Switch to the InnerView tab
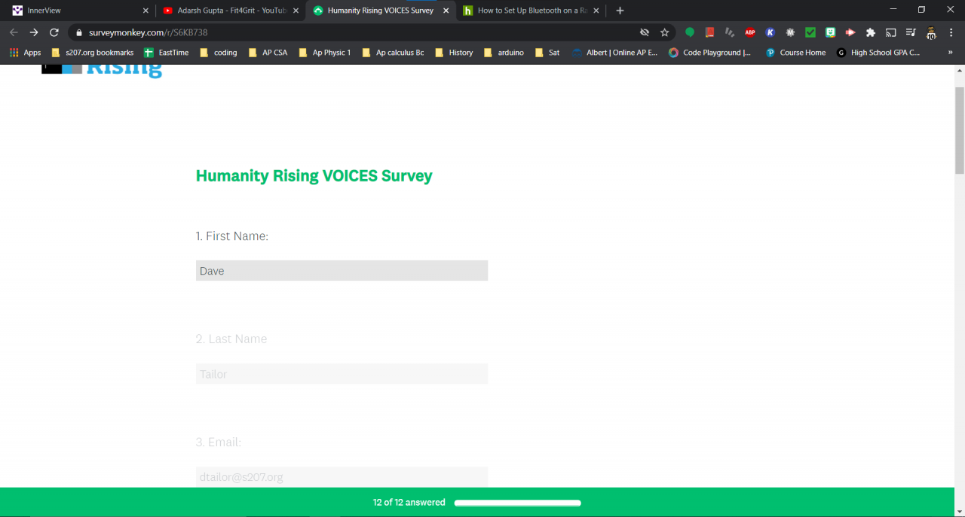 (81, 11)
